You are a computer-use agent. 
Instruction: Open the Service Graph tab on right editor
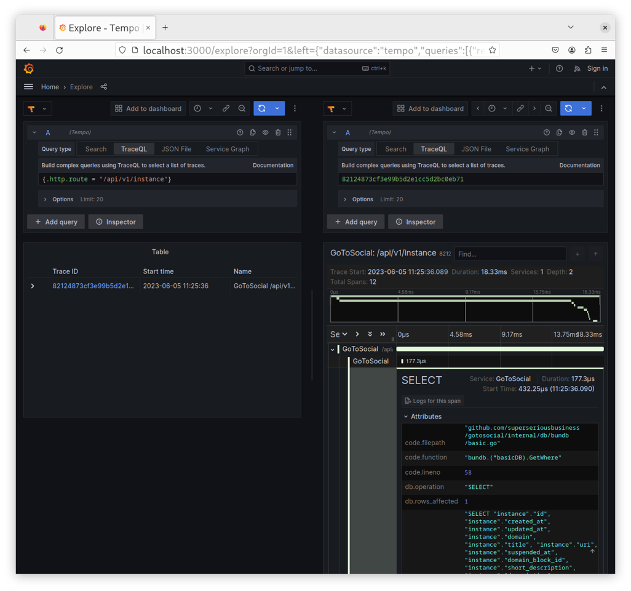(528, 148)
